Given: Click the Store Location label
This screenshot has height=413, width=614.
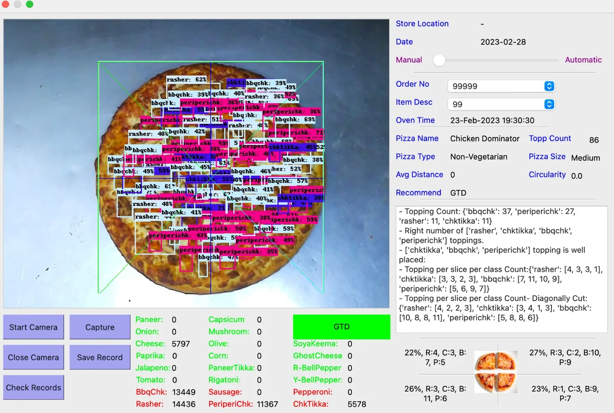Looking at the screenshot, I should point(422,24).
